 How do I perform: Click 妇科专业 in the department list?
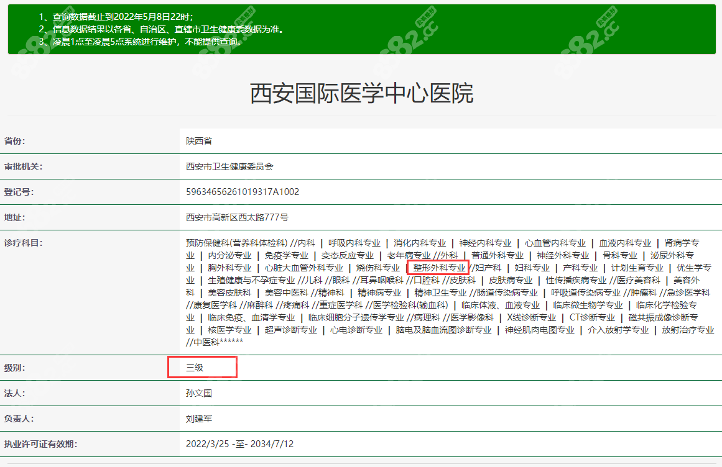tap(532, 268)
